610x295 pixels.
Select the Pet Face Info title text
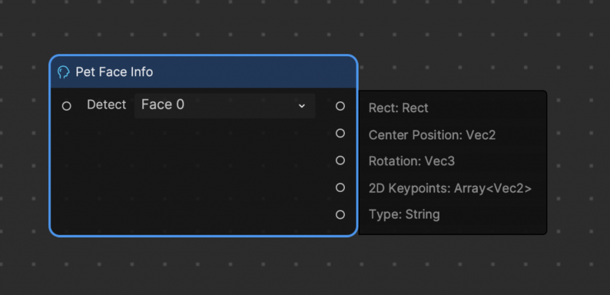click(114, 72)
